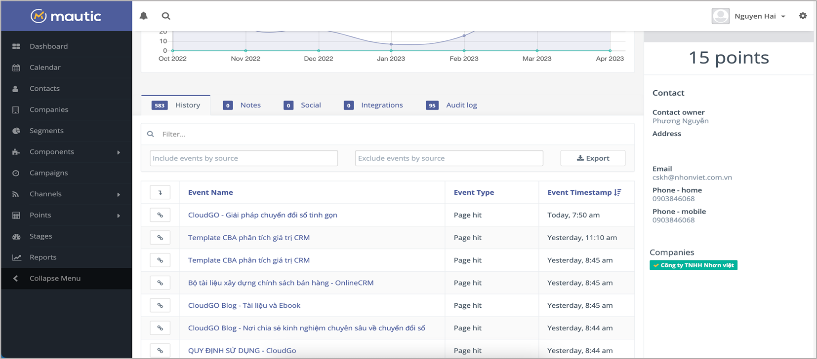Go to Calendar in the sidebar
This screenshot has height=359, width=817.
45,68
